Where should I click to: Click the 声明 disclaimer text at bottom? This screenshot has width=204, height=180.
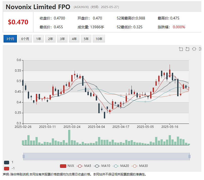pos(74,174)
